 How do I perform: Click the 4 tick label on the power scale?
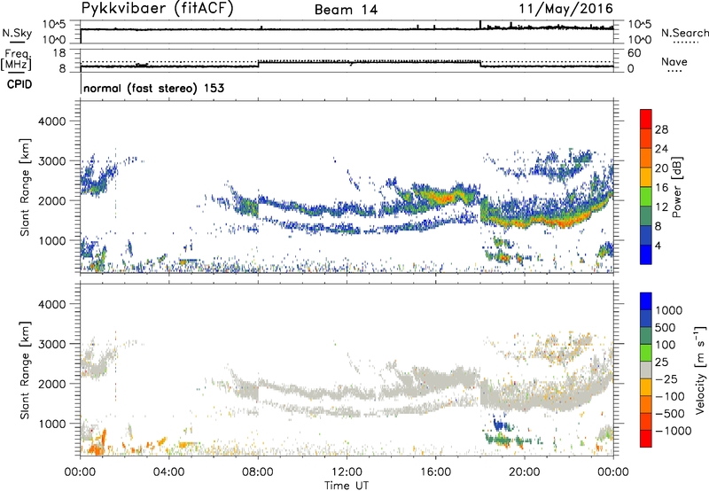click(658, 245)
